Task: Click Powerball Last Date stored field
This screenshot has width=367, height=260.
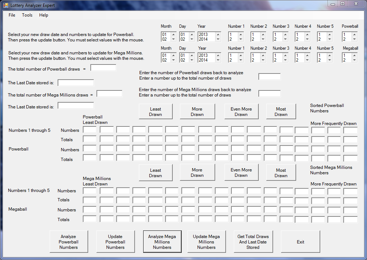Action: [76, 83]
